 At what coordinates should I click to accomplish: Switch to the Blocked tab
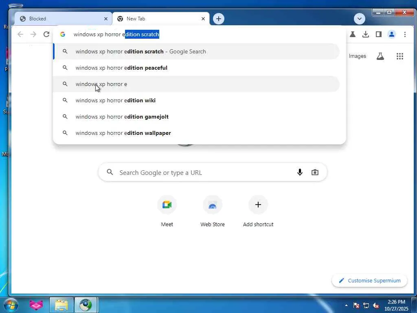[63, 19]
